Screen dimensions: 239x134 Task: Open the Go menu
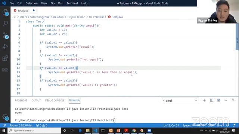coord(53,3)
